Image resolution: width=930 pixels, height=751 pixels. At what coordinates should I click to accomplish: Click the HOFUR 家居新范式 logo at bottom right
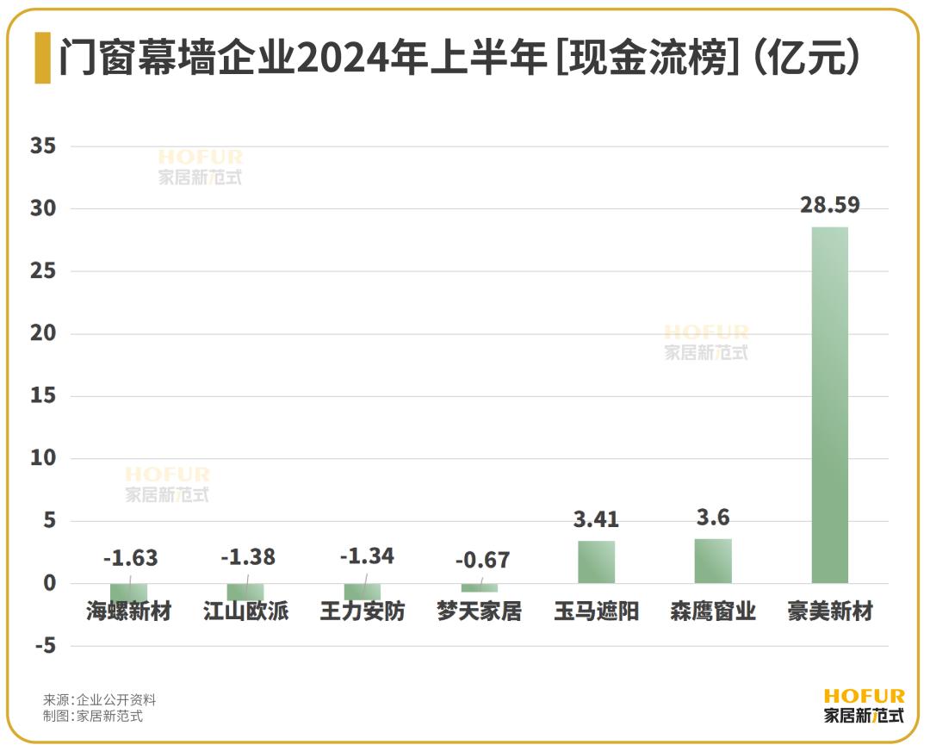point(865,706)
